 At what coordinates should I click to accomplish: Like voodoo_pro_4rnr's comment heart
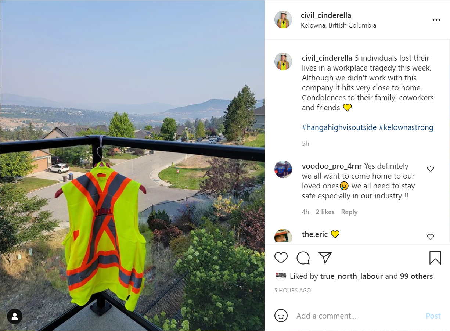pos(431,169)
